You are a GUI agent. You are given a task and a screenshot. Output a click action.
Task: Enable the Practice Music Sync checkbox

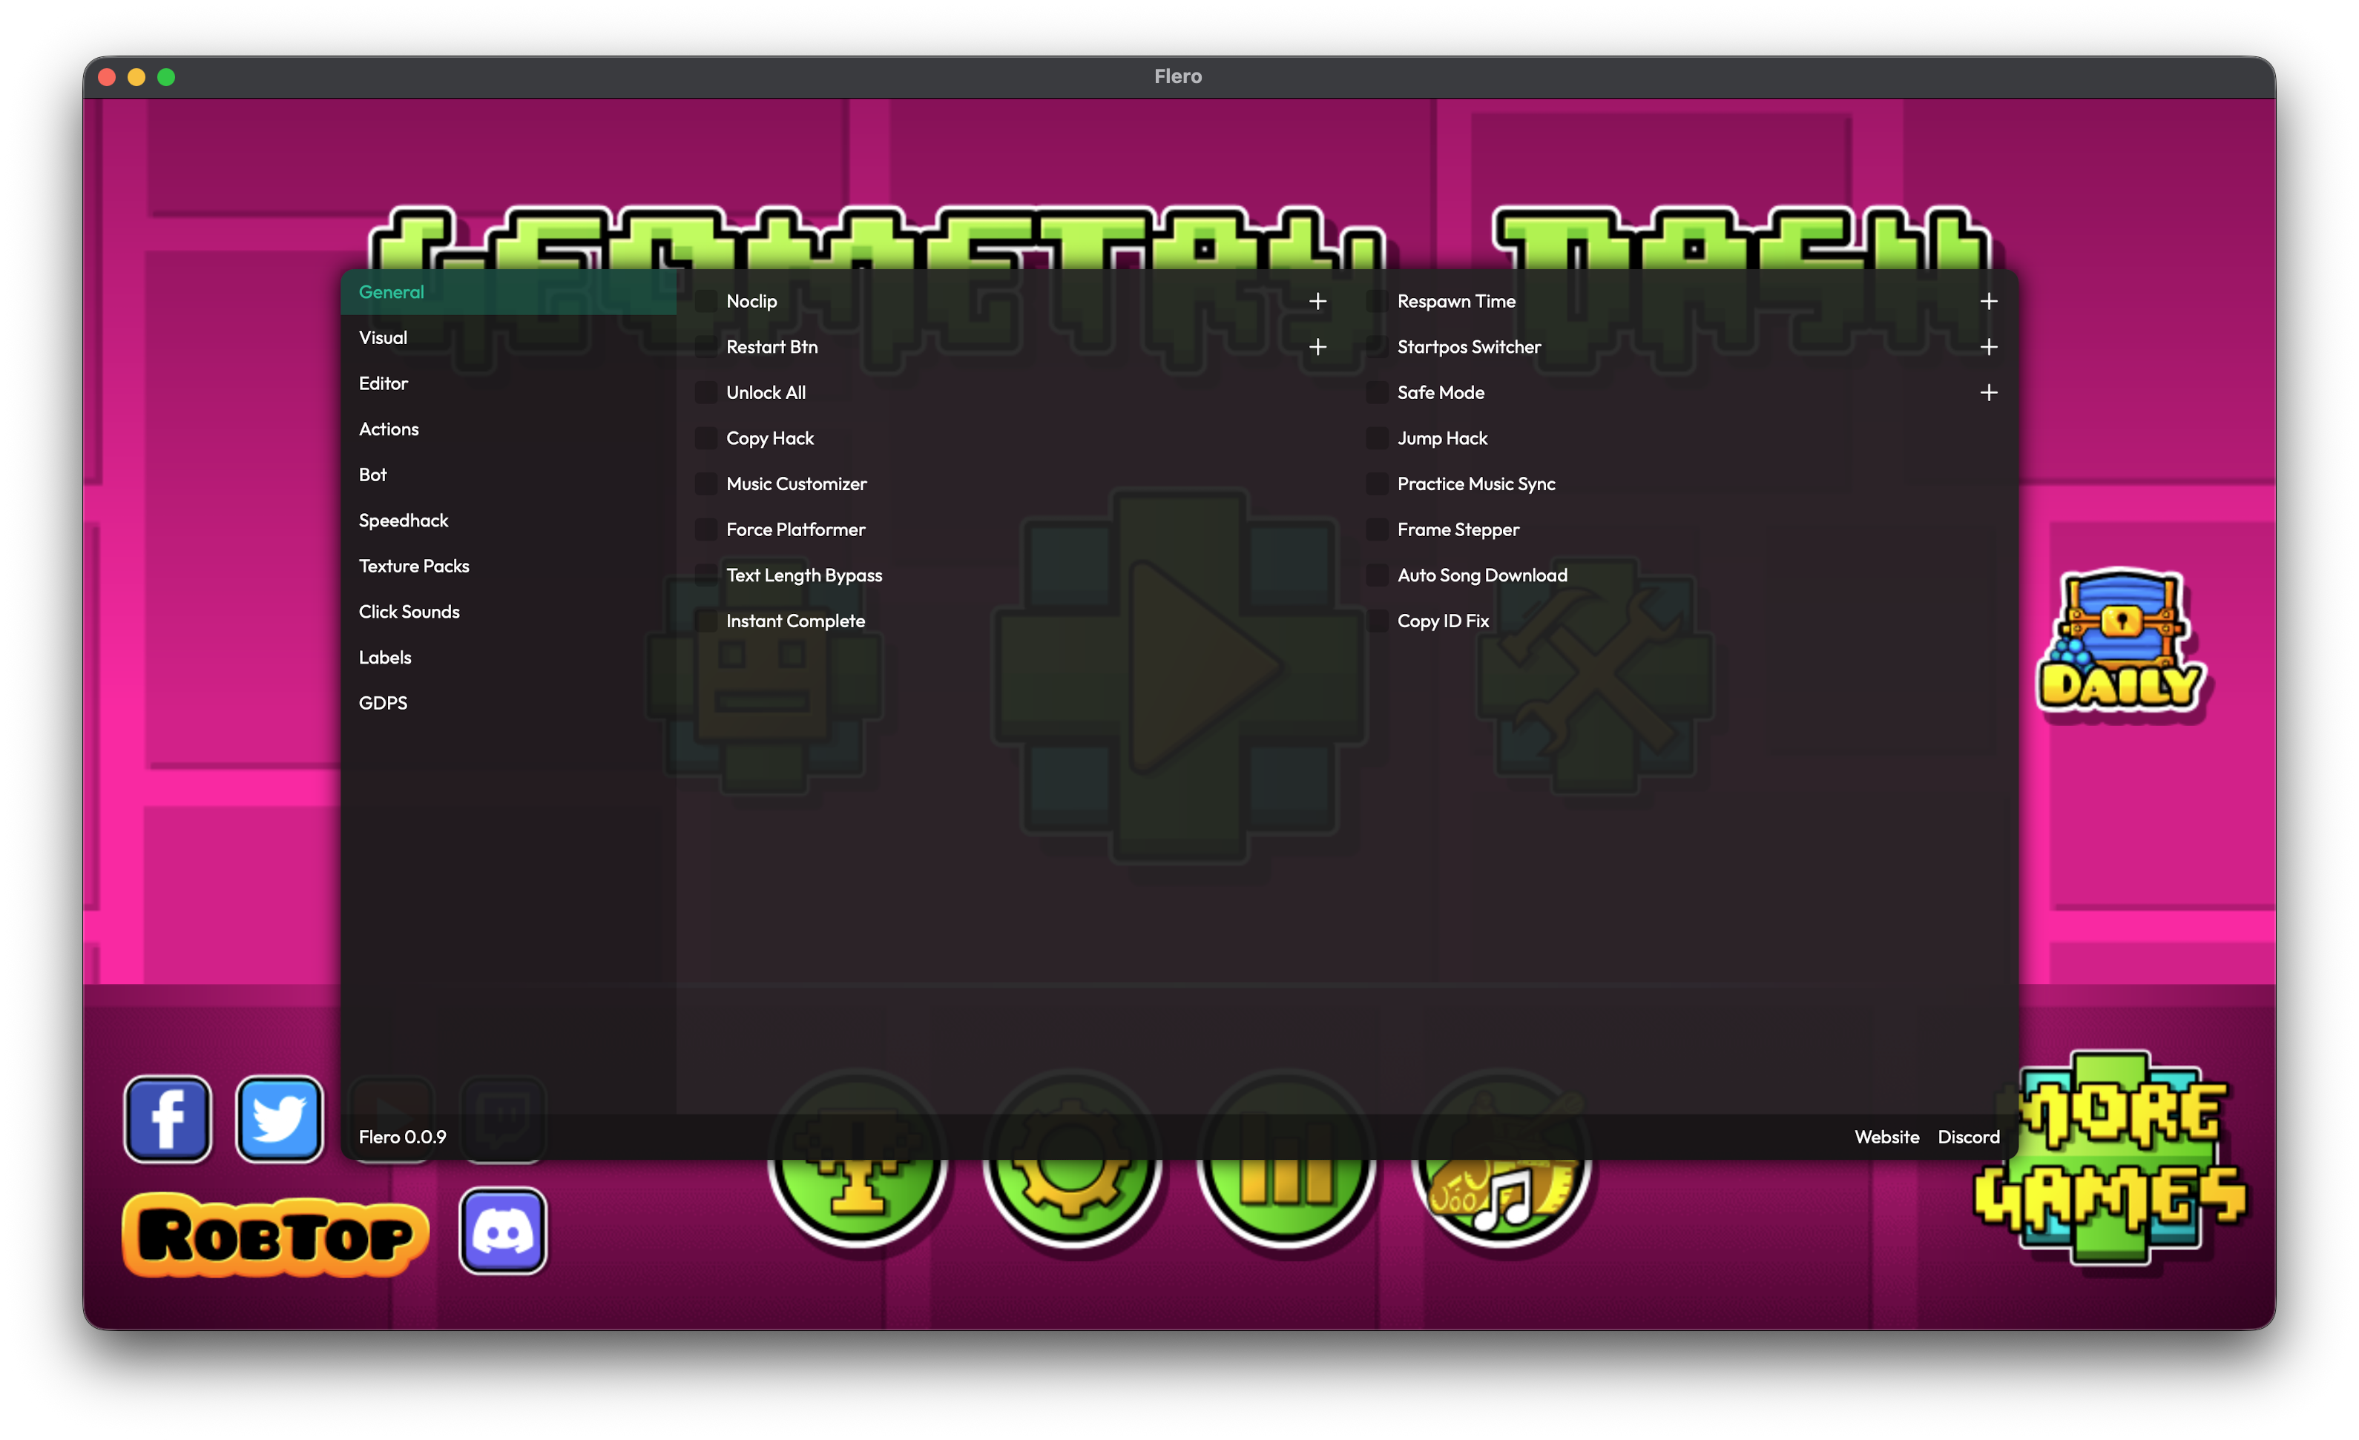[1378, 484]
